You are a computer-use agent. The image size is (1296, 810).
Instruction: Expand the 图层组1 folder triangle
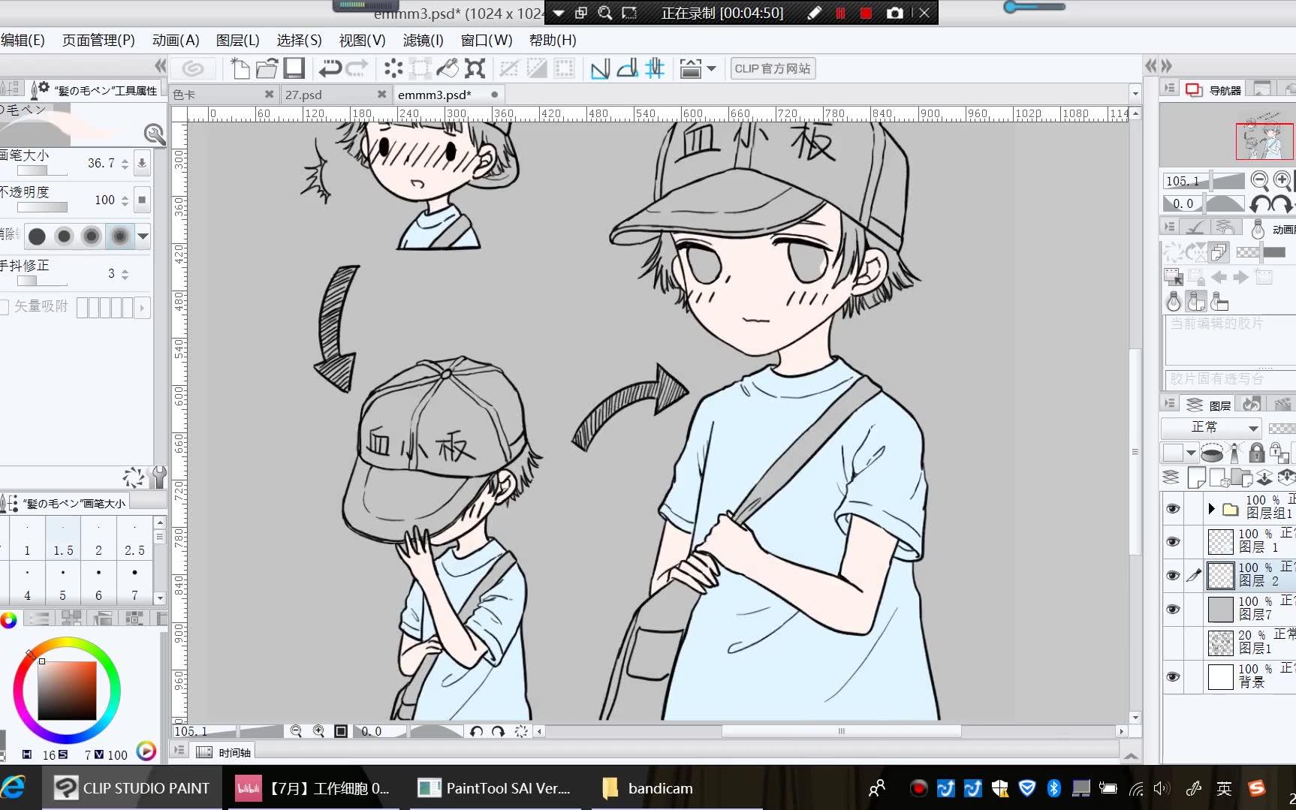click(1211, 509)
